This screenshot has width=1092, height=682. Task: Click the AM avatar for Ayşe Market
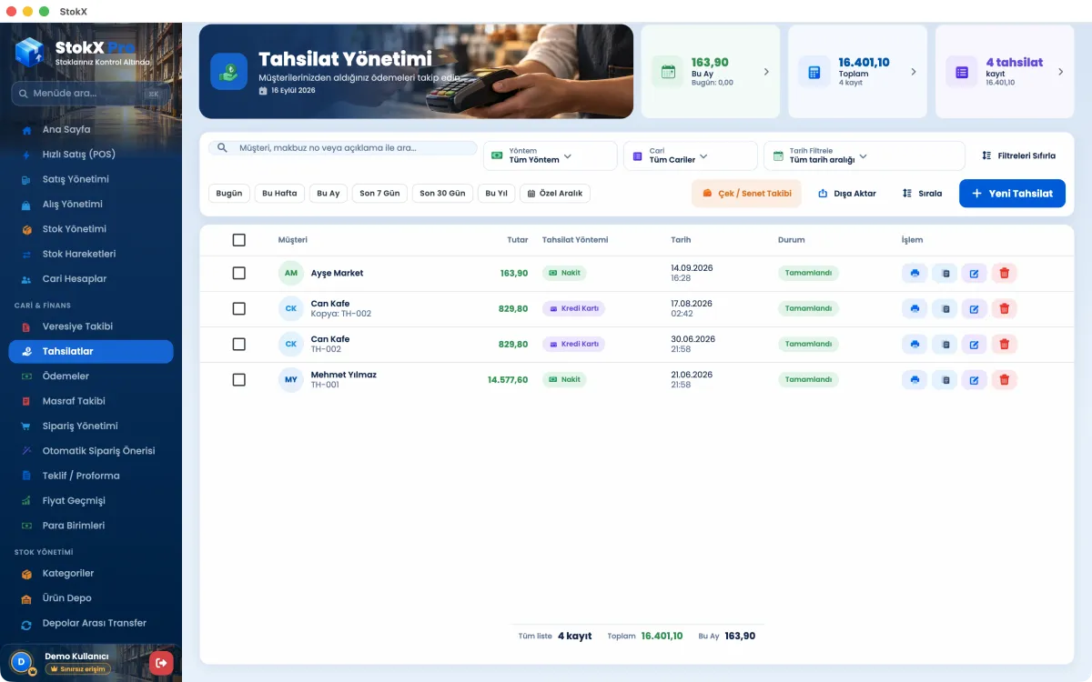(x=291, y=273)
